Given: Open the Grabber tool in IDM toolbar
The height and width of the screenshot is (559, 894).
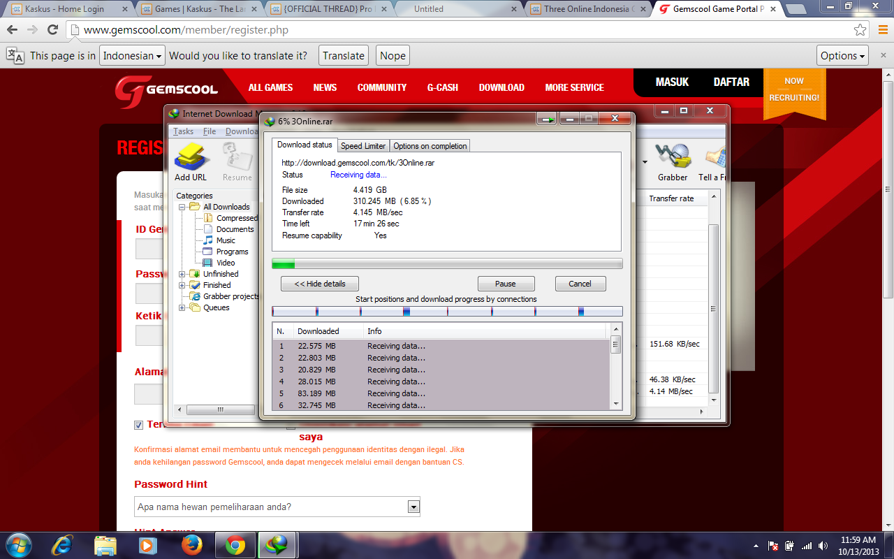Looking at the screenshot, I should coord(673,157).
